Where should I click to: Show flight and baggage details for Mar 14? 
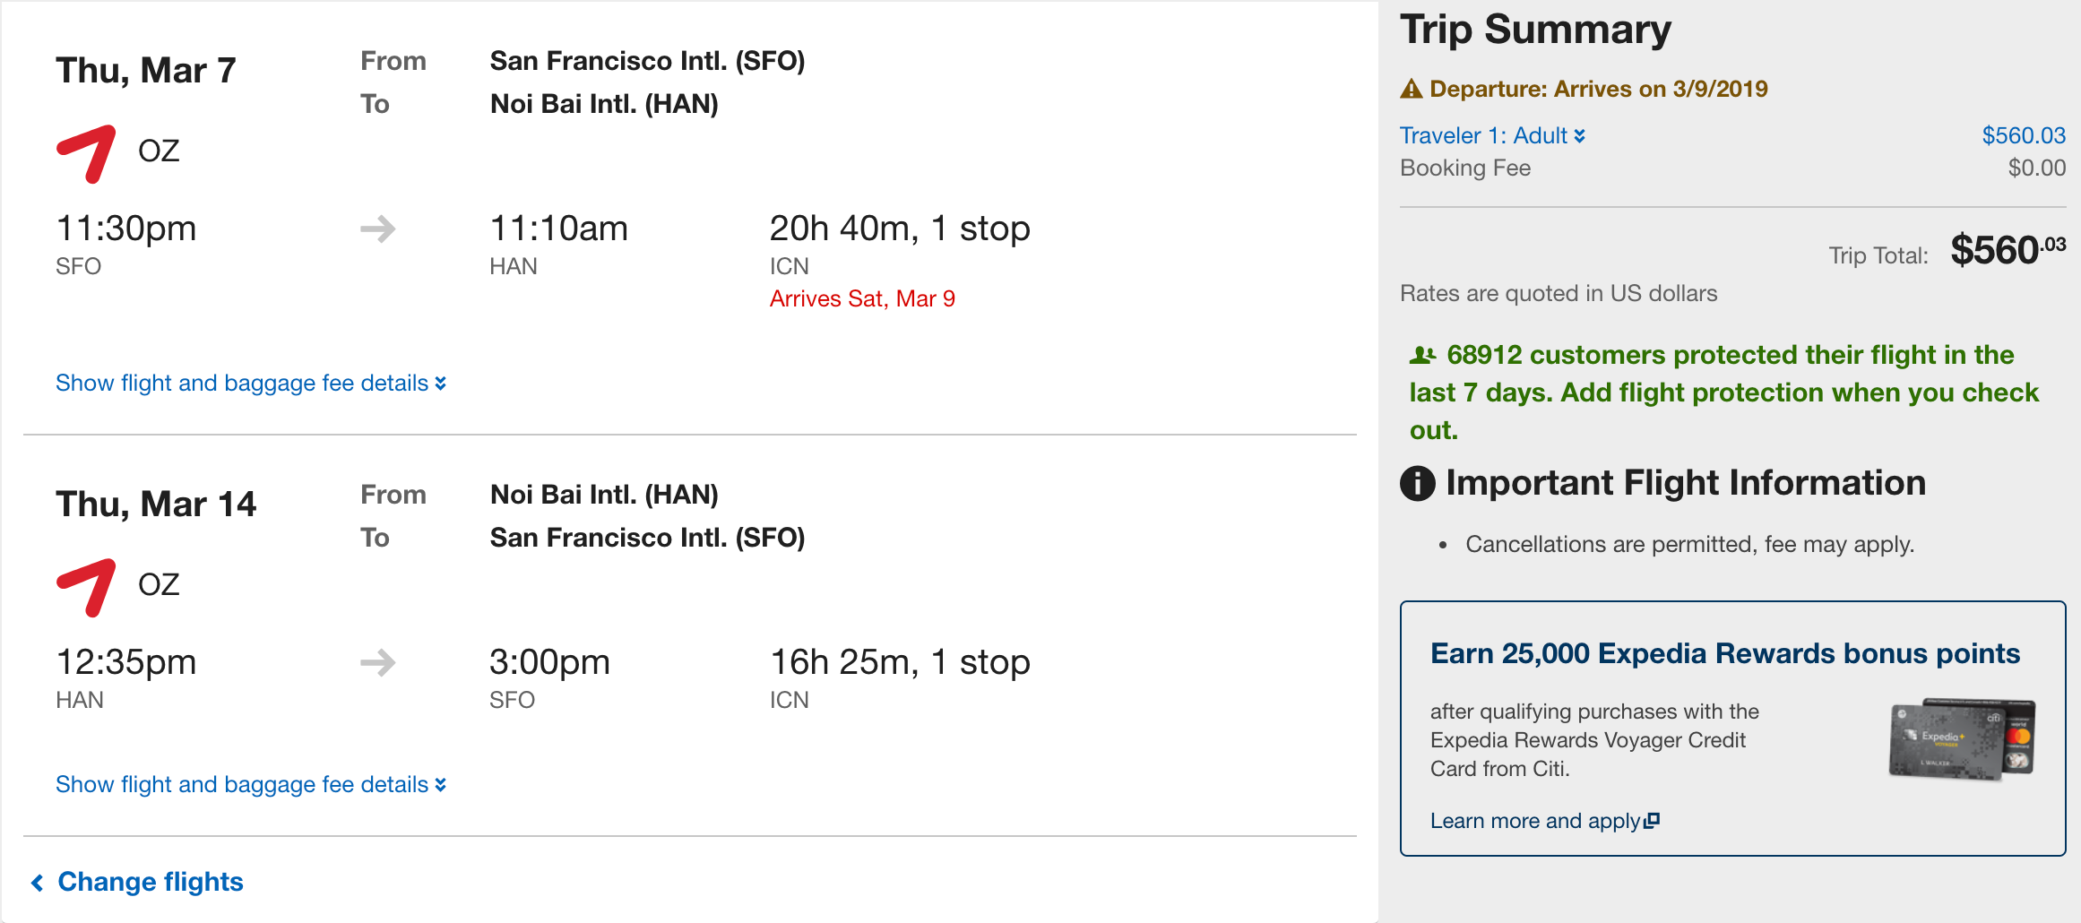(250, 785)
